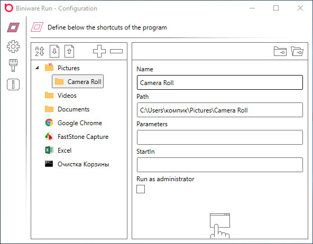
Task: Open the shortcuts section in sidebar
Action: coord(13,27)
